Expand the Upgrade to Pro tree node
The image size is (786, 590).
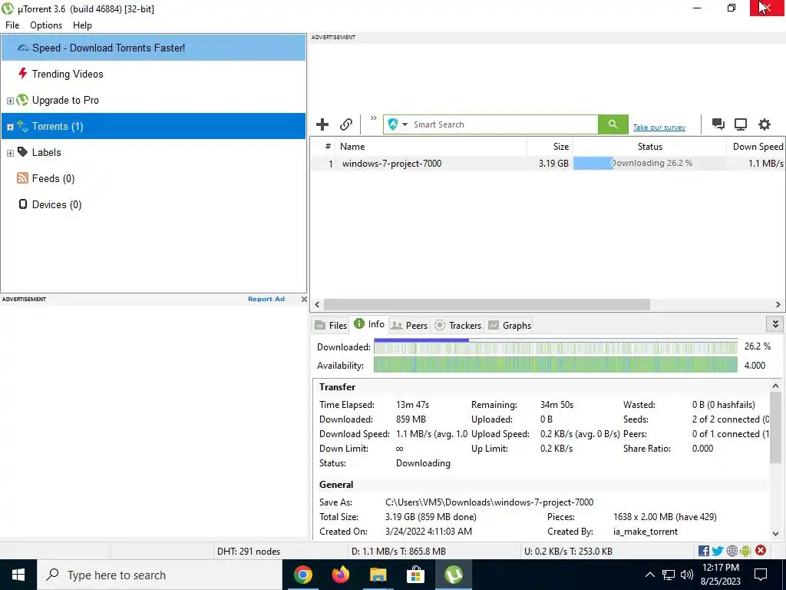tap(10, 101)
